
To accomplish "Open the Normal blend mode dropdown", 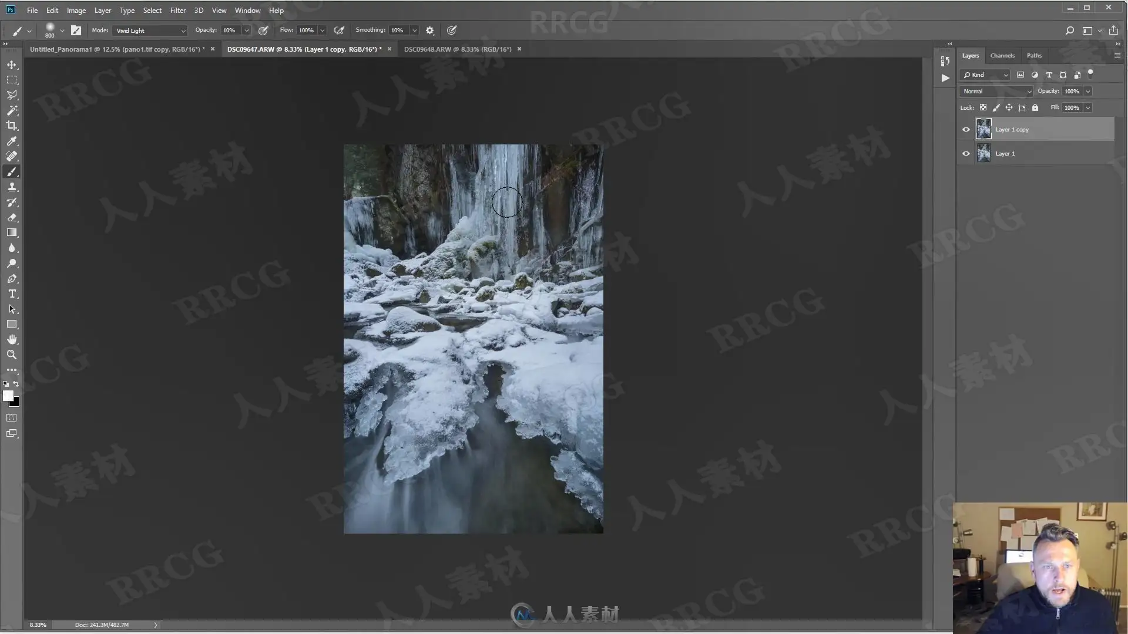I will tap(996, 92).
